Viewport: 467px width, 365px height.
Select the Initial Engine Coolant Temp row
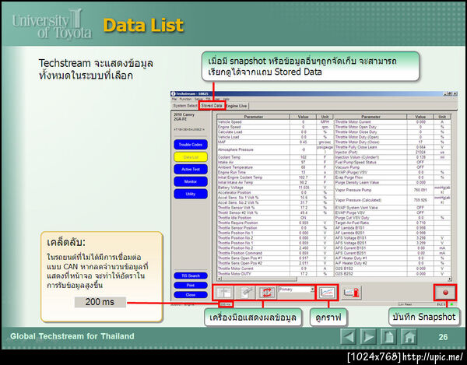(x=275, y=177)
